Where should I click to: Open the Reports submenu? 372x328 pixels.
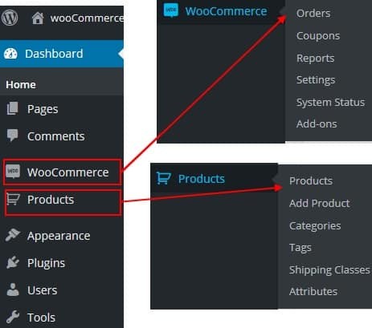tap(315, 58)
